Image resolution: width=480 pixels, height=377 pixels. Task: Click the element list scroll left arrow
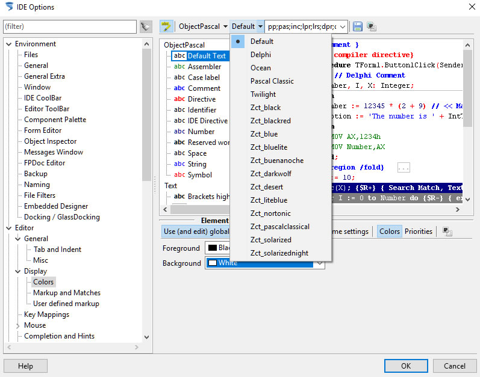pyautogui.click(x=165, y=210)
